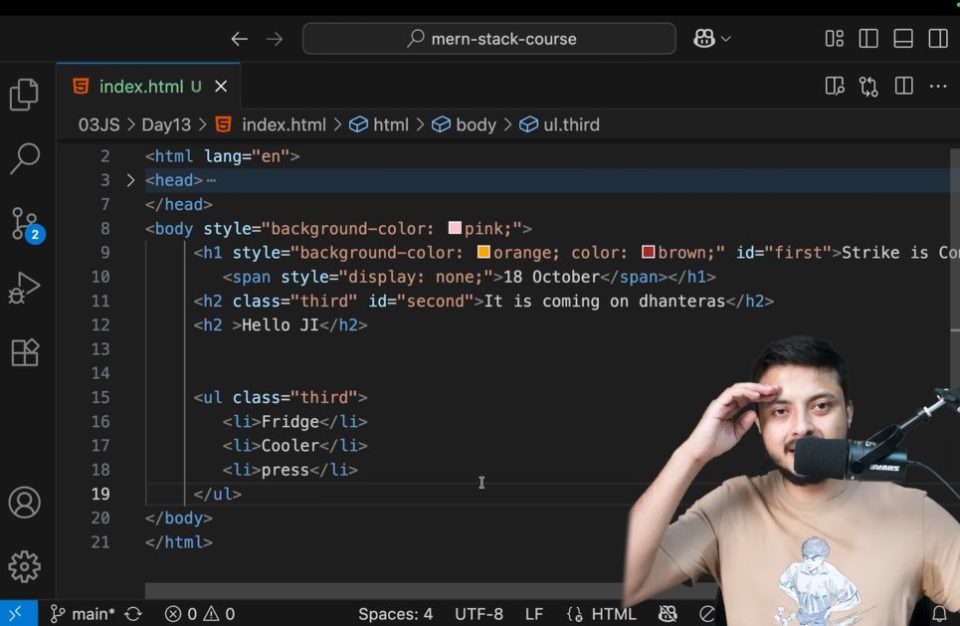Screen dimensions: 960x626
Task: Select the index.html editor tab
Action: [x=148, y=87]
